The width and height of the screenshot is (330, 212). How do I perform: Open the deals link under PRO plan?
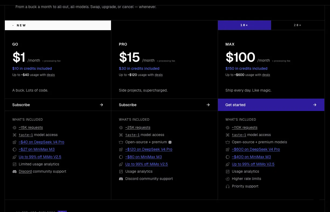coord(159,75)
